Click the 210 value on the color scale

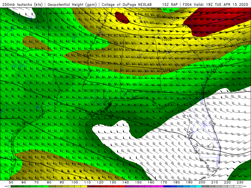click(x=215, y=182)
